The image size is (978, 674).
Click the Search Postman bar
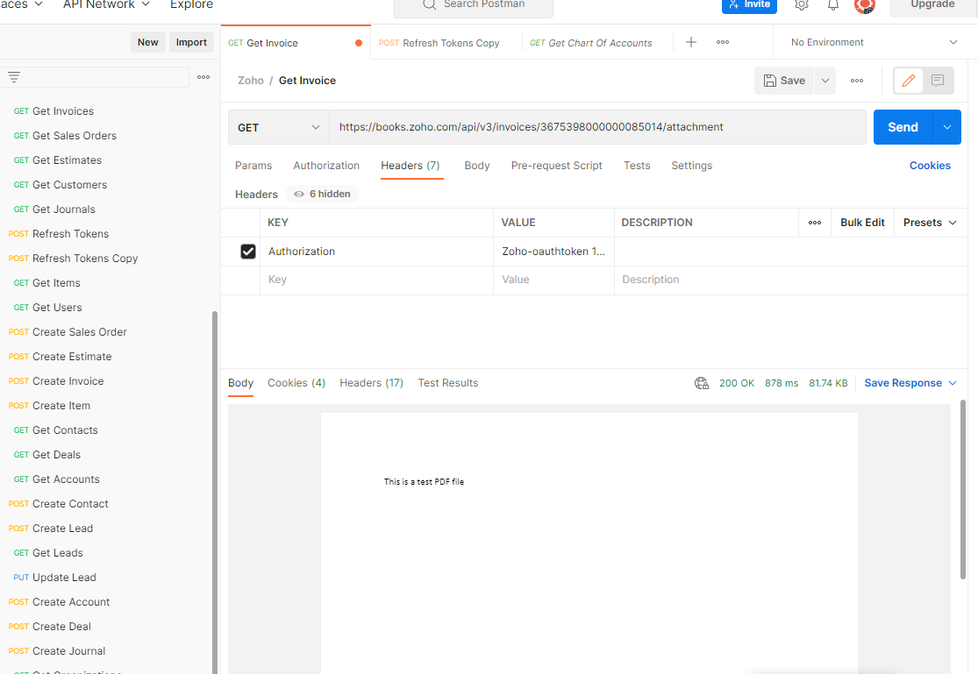coord(474,5)
